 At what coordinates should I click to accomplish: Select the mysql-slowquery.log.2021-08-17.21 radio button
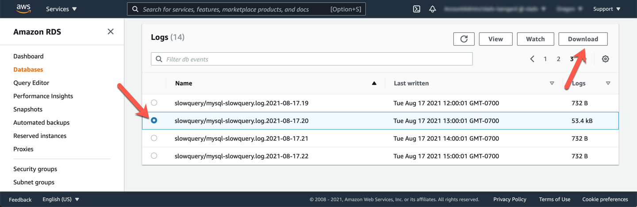154,138
